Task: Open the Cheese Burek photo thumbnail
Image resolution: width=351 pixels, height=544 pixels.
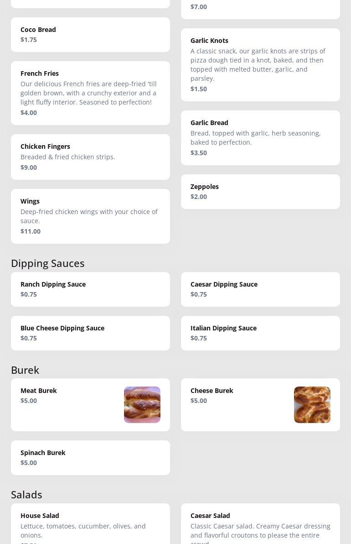Action: pos(312,404)
